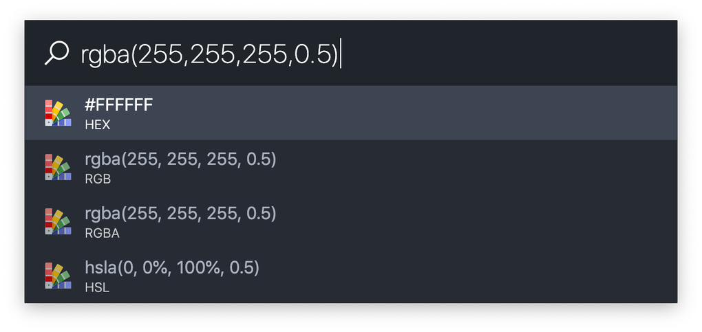Click the HSL subtitle label
702x332 pixels.
[x=97, y=288]
